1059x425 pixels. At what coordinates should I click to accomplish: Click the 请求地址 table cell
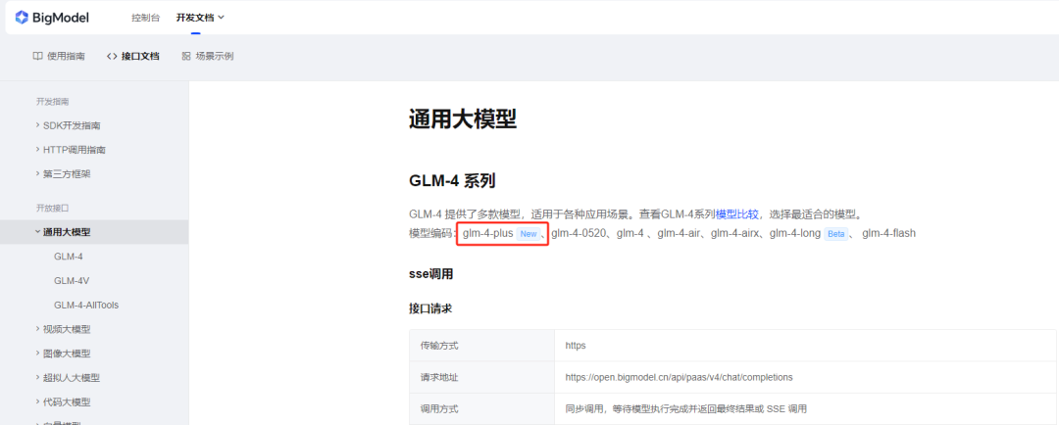click(481, 377)
